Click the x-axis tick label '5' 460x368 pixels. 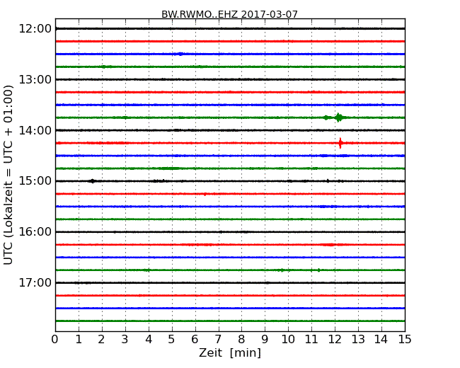coord(172,340)
